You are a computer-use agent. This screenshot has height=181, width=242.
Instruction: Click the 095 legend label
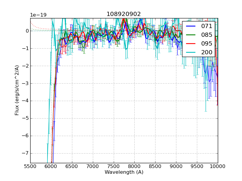[x=207, y=44]
